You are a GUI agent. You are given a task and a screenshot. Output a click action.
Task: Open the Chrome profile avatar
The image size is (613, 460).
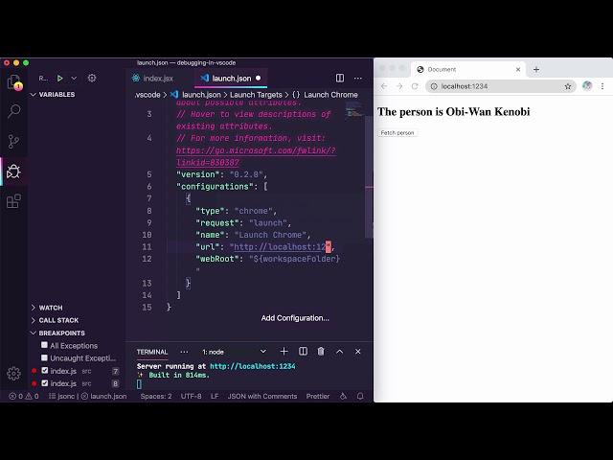pyautogui.click(x=587, y=86)
